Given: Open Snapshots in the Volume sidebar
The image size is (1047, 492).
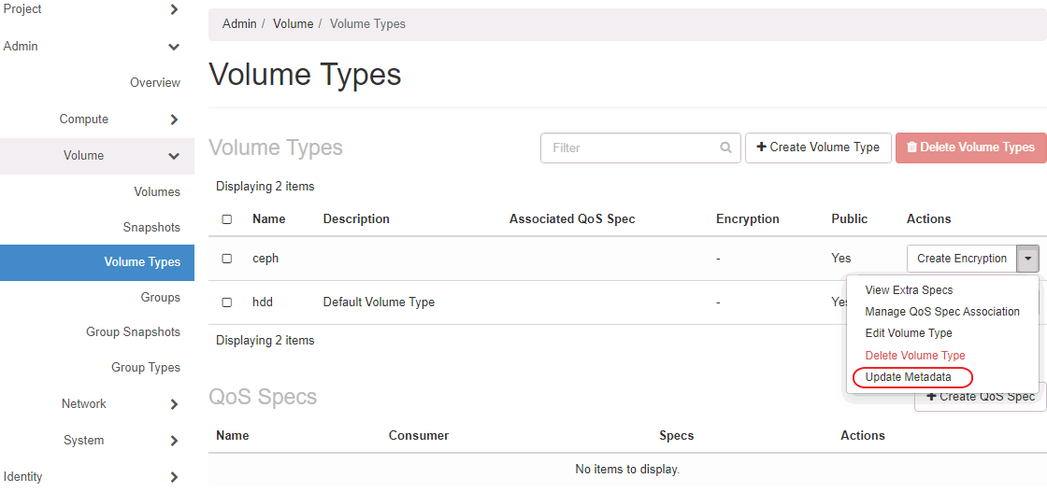Looking at the screenshot, I should pos(151,228).
